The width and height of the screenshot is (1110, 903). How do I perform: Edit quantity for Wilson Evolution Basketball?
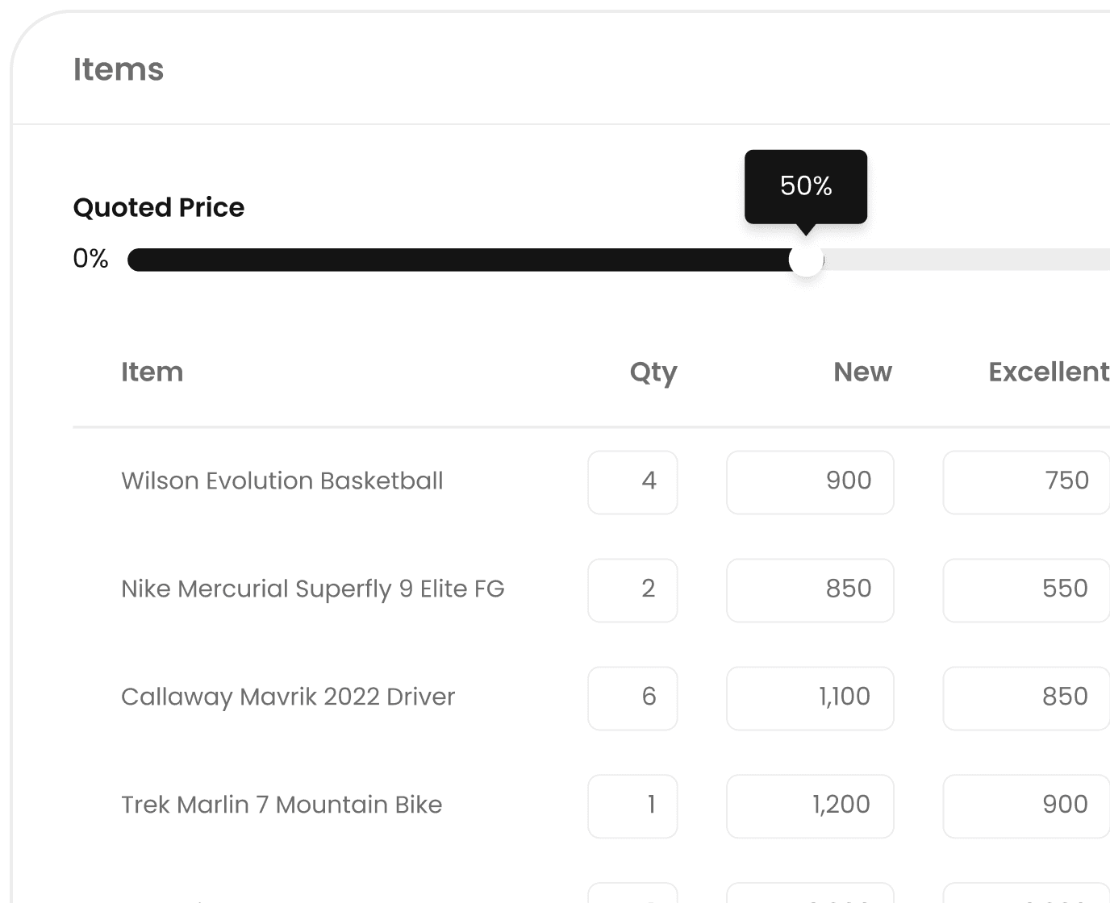632,482
